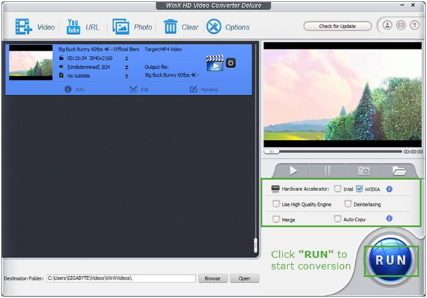Open the Options wrench icon
The height and width of the screenshot is (298, 427).
click(213, 27)
